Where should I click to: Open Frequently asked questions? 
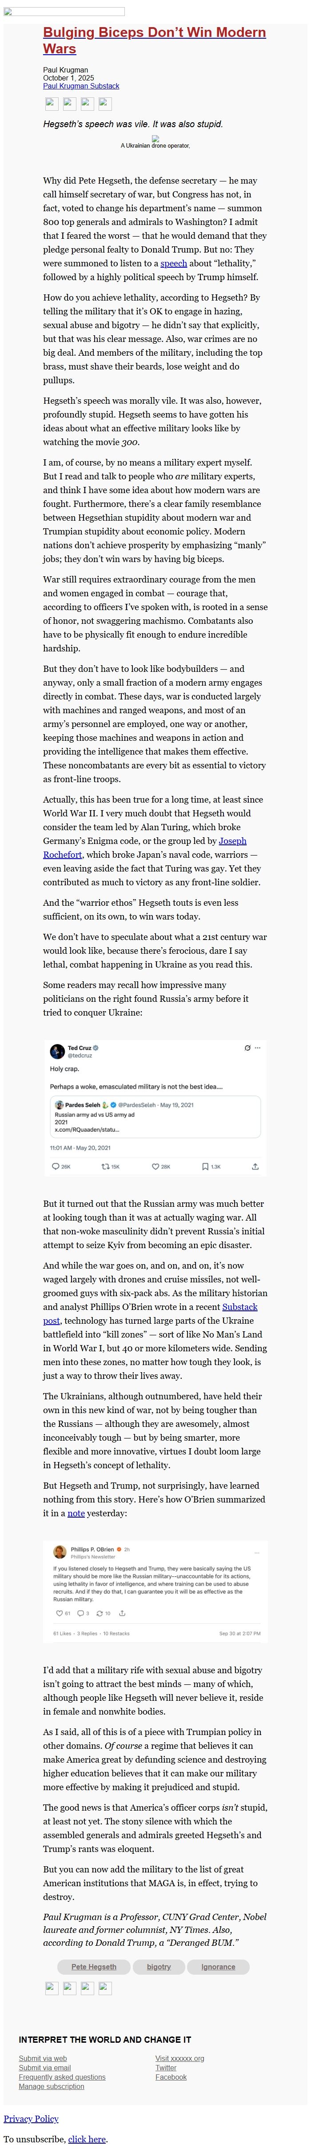point(62,2077)
